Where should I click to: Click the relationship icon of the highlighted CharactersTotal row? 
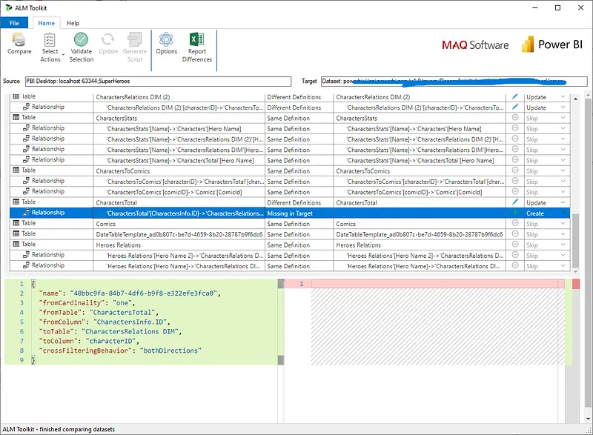[x=26, y=213]
